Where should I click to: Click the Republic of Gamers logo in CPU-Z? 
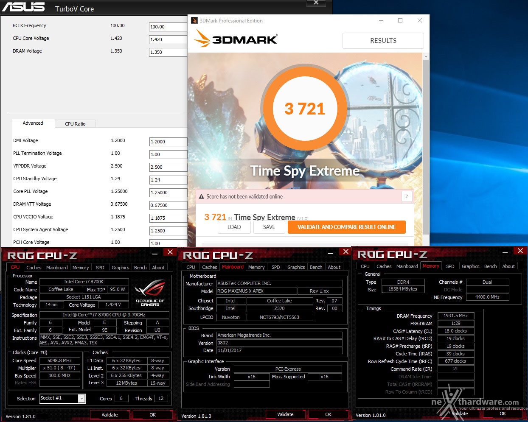pyautogui.click(x=150, y=293)
